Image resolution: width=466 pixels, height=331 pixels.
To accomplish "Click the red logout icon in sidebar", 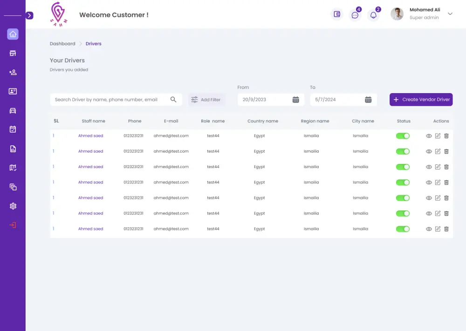I will coord(13,225).
